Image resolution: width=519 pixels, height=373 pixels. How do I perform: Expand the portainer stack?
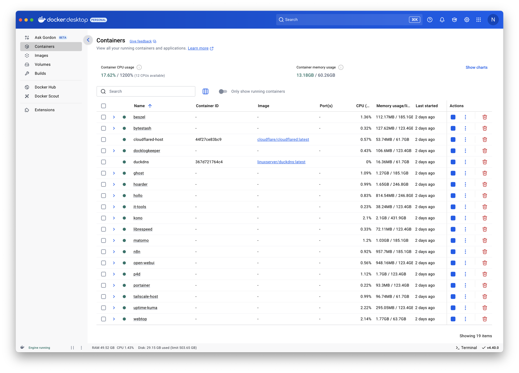(114, 285)
